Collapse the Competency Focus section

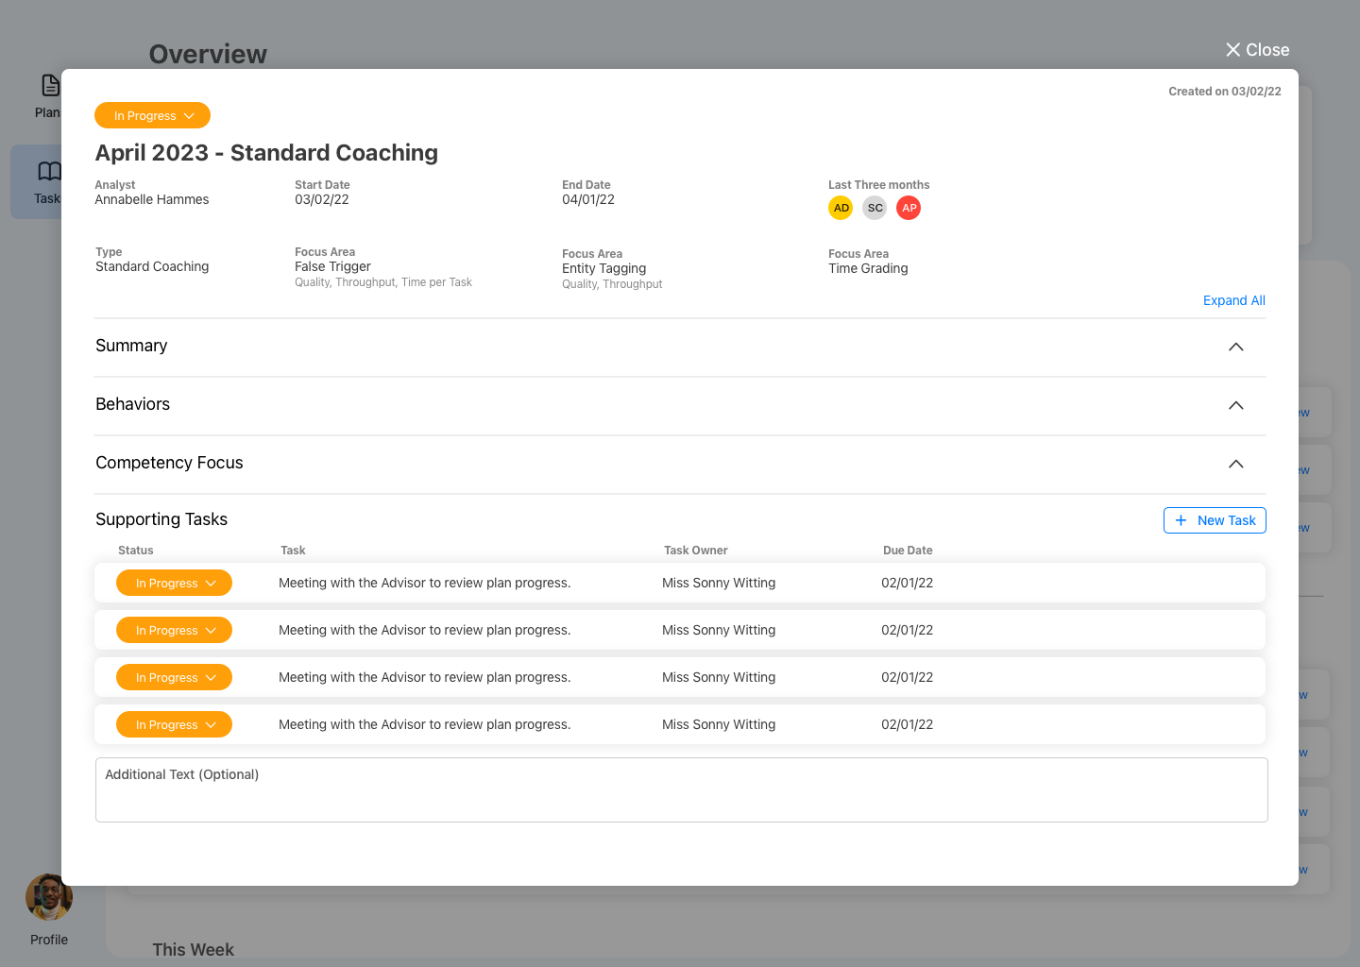(1235, 464)
